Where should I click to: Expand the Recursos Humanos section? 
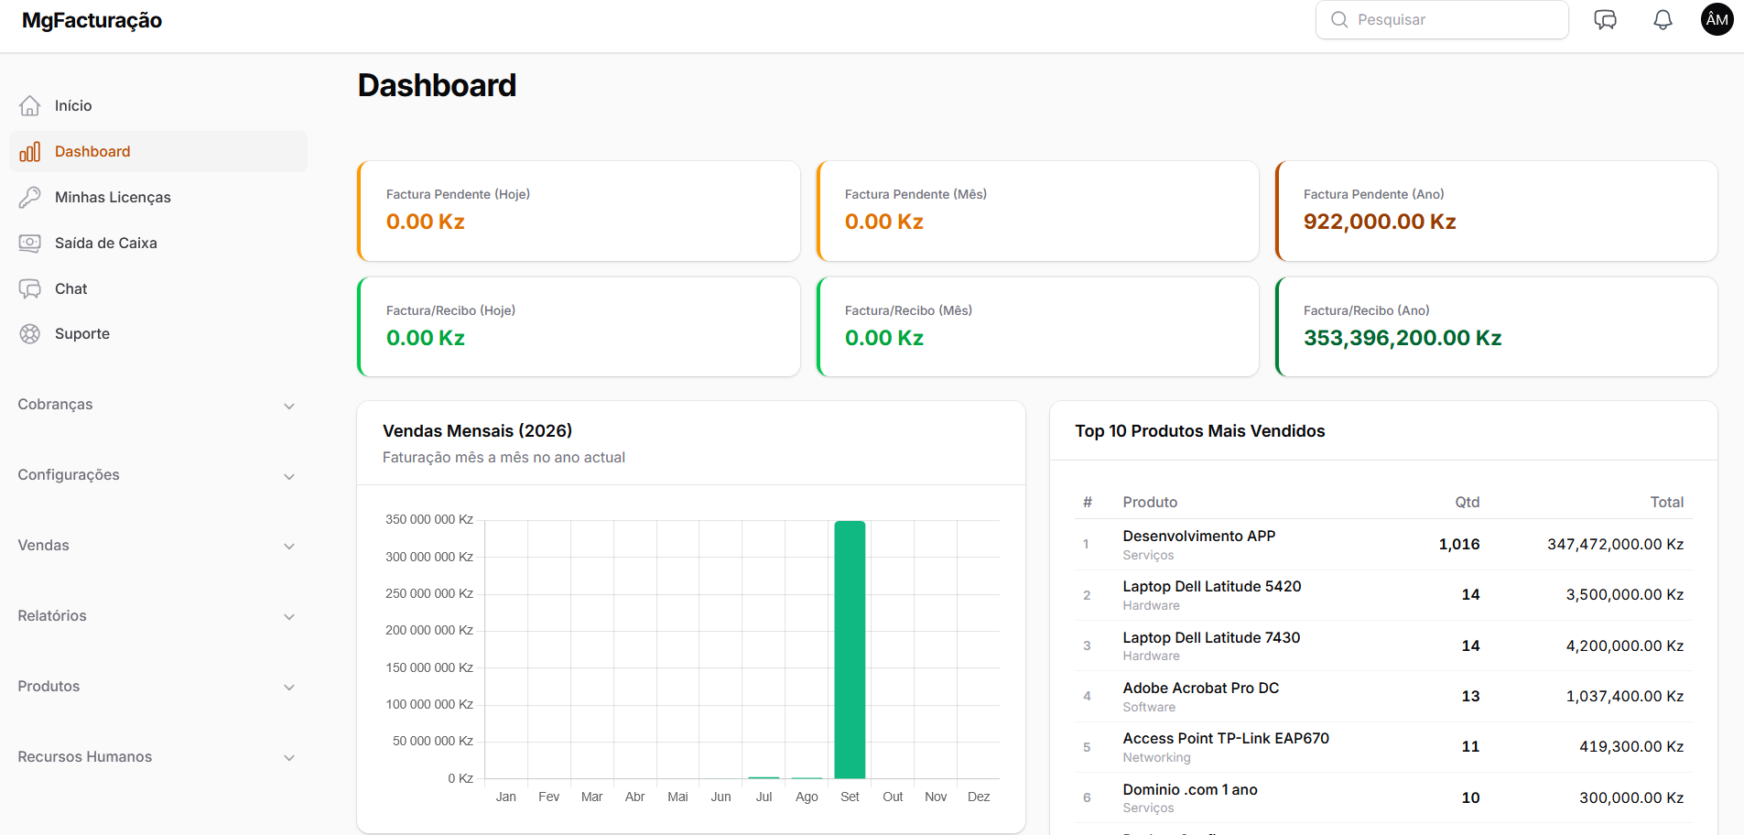pyautogui.click(x=157, y=757)
